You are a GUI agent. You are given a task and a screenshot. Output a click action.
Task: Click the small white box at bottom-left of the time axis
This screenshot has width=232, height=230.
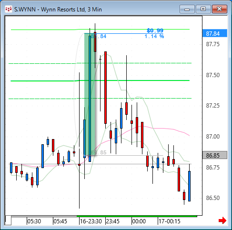pos(8,220)
